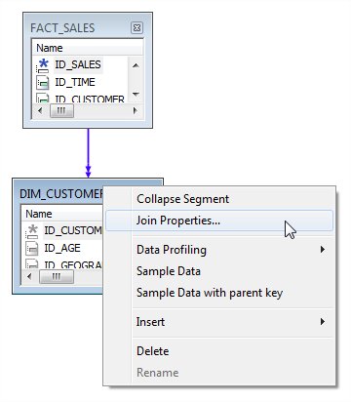The image size is (351, 402).
Task: Click the ID_GEOGRA column icon
Action: (x=32, y=263)
